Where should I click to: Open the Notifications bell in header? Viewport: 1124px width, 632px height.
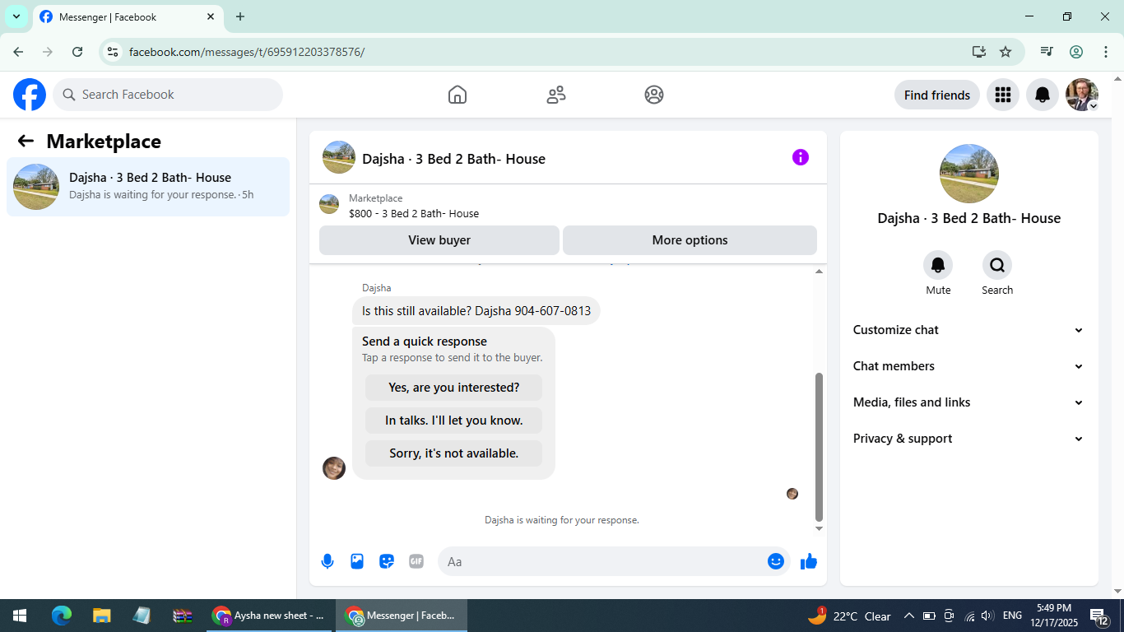(1043, 95)
